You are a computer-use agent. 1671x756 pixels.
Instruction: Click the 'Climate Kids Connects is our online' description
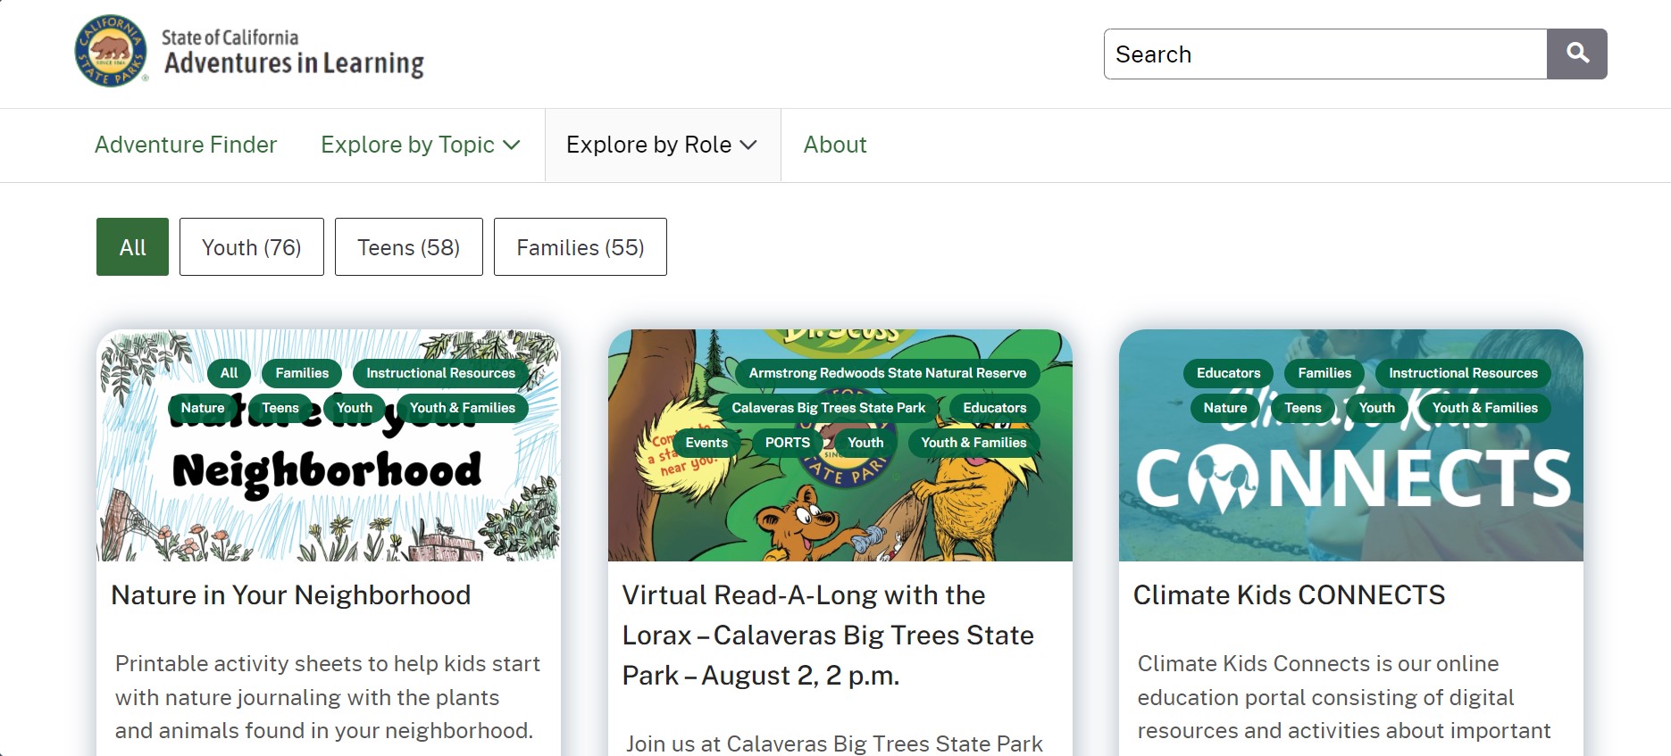click(1344, 697)
